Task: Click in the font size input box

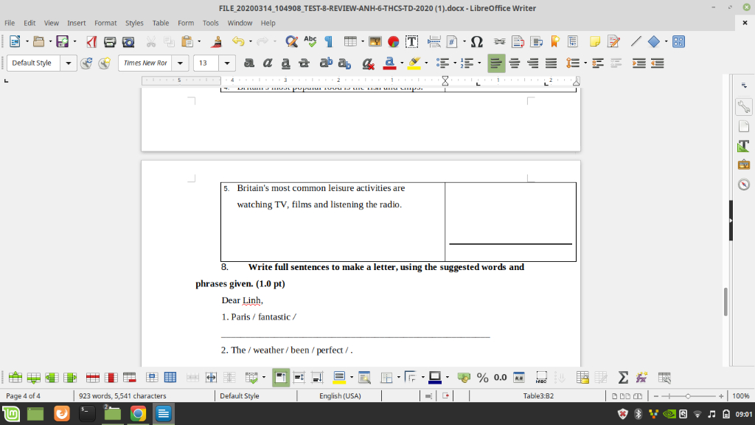Action: 206,63
